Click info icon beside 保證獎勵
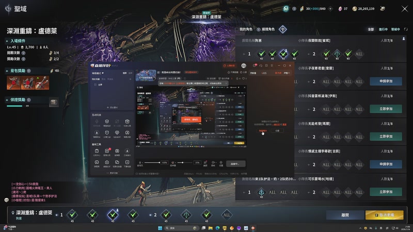This screenshot has height=232, width=413. pyautogui.click(x=29, y=100)
